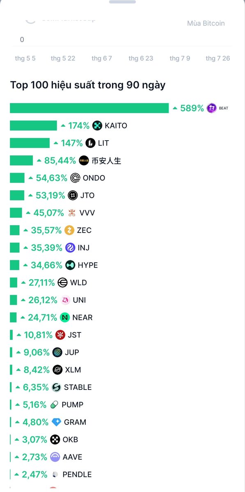Tap the XLM coin label
Viewport: 245px width, 492px height.
73,370
